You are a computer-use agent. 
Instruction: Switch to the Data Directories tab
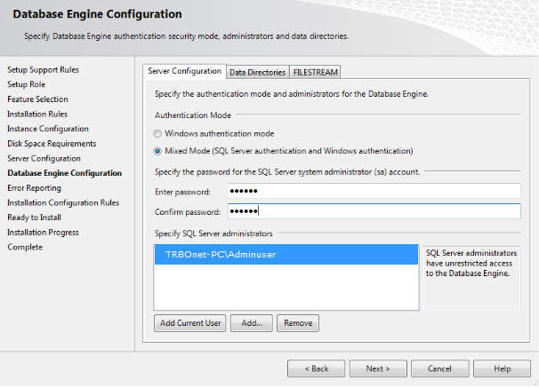coord(257,72)
